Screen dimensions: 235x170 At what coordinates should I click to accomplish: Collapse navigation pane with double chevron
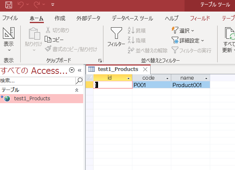point(79,70)
